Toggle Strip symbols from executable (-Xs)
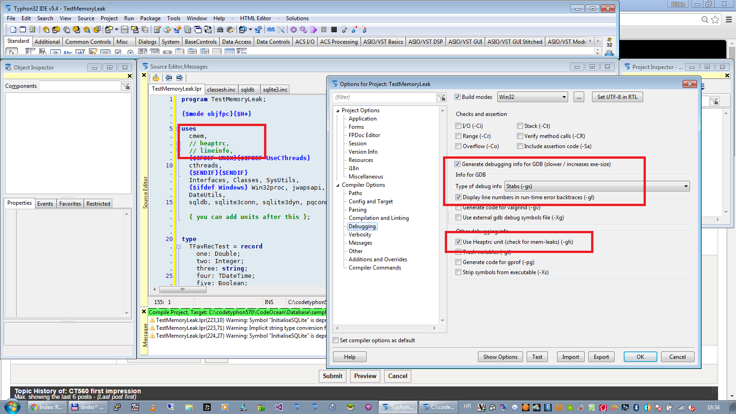Image resolution: width=736 pixels, height=414 pixels. pos(458,272)
